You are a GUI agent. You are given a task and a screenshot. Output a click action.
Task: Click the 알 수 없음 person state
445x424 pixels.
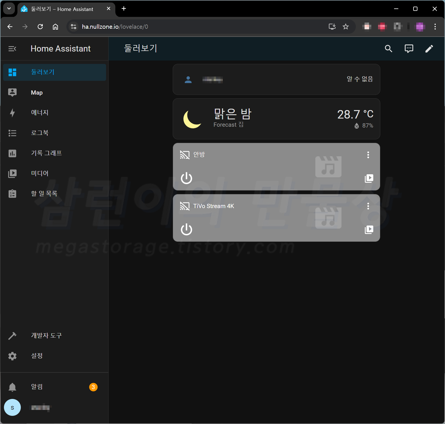coord(360,79)
